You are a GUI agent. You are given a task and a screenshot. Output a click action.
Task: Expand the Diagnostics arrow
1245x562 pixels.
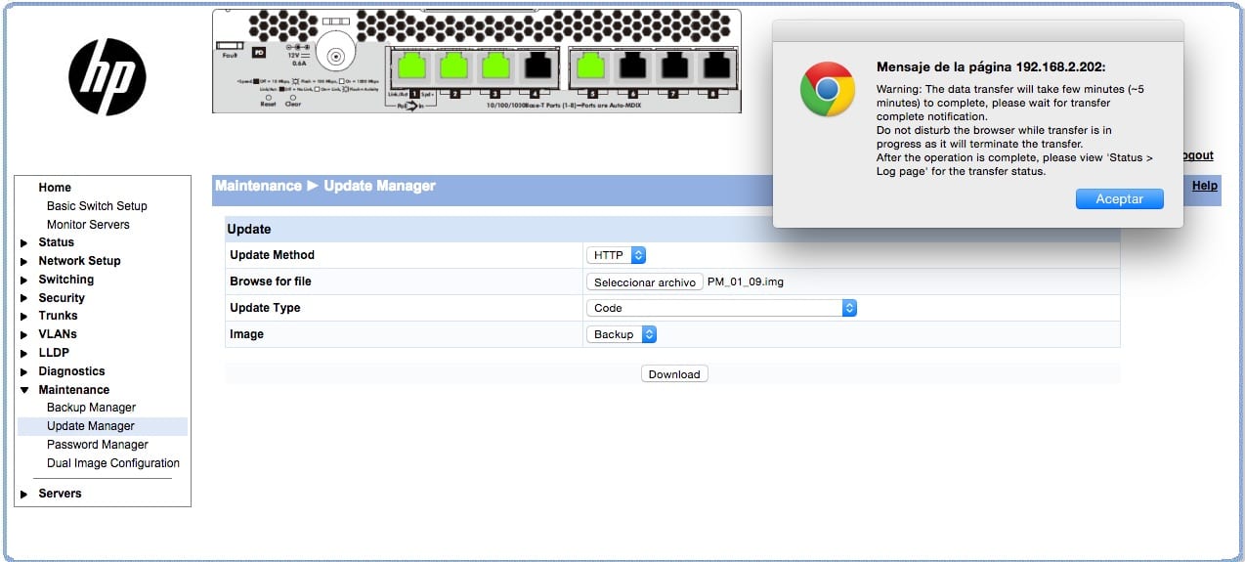[x=24, y=371]
